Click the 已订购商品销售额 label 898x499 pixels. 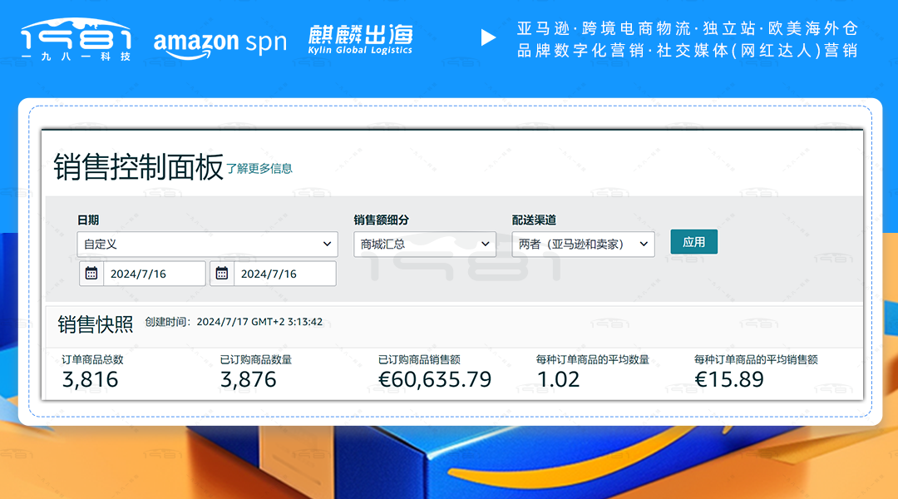[x=419, y=360]
